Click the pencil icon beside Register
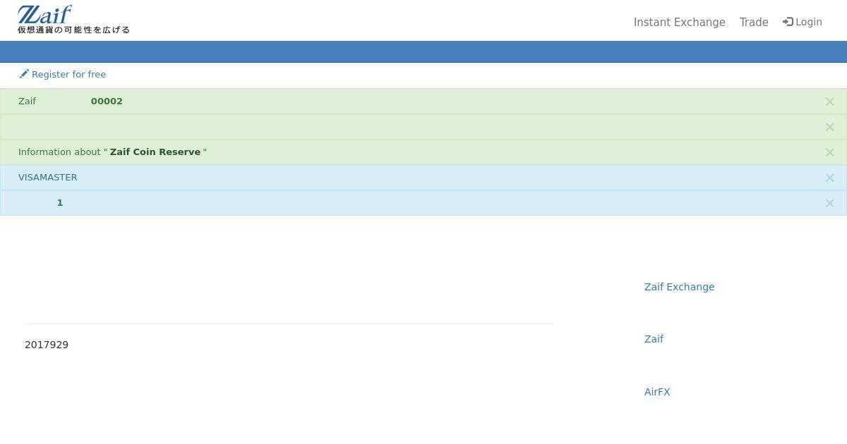Image resolution: width=847 pixels, height=444 pixels. (24, 74)
